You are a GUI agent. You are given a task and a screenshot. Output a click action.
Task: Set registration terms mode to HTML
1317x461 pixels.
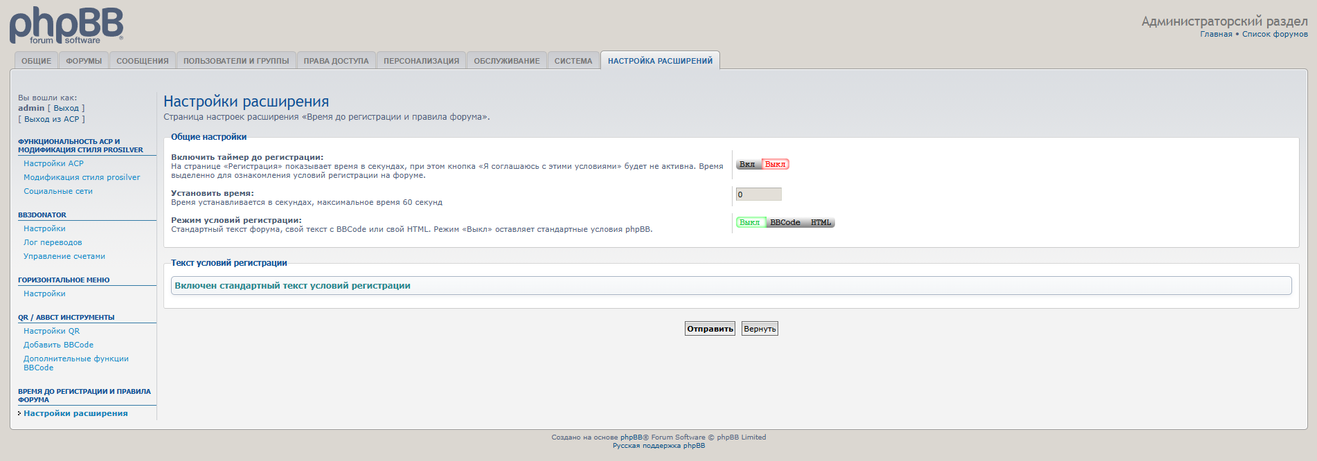coord(821,222)
